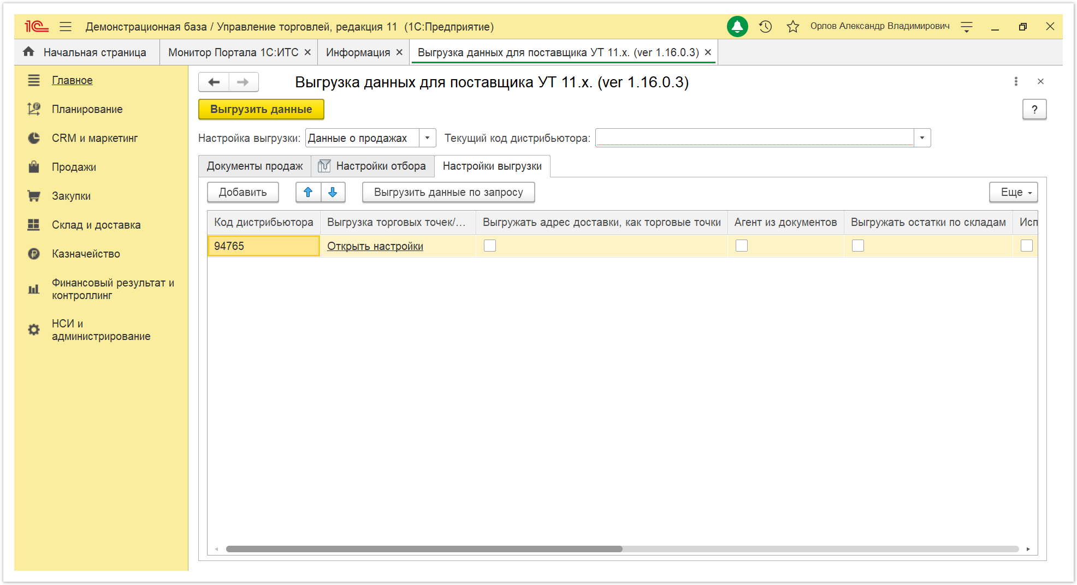Expand the Настройка выгрузки dropdown arrow
The image size is (1077, 585).
tap(428, 138)
